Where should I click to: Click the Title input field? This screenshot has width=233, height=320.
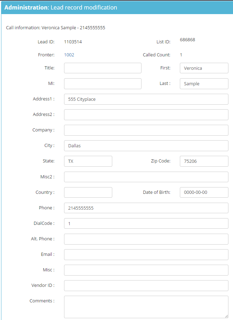pos(103,68)
